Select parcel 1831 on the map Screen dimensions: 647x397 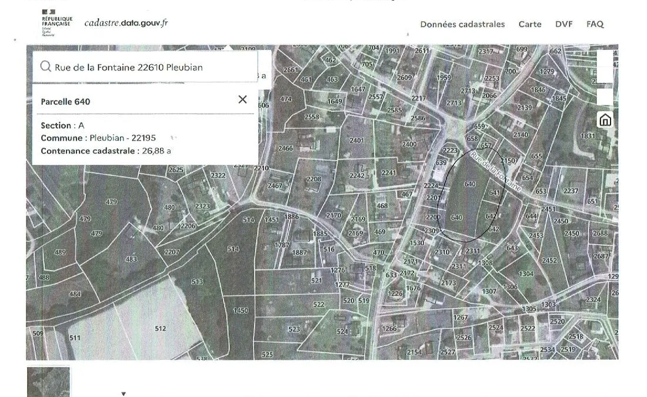point(588,136)
